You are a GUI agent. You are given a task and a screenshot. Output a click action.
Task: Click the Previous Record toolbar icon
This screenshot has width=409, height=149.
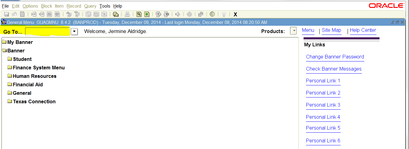[49, 14]
